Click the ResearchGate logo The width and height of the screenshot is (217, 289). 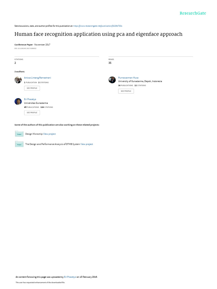tap(193, 13)
